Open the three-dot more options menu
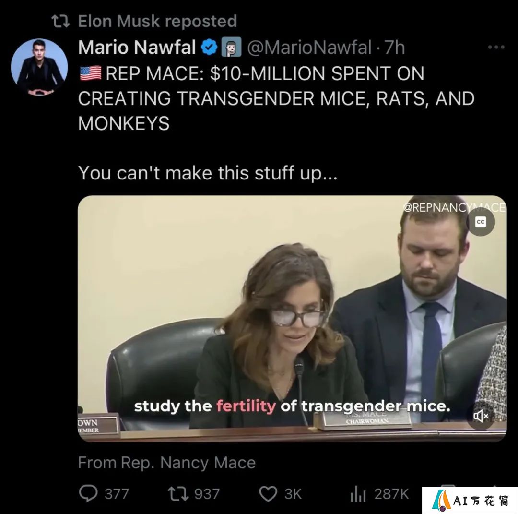The height and width of the screenshot is (514, 518). (x=496, y=47)
